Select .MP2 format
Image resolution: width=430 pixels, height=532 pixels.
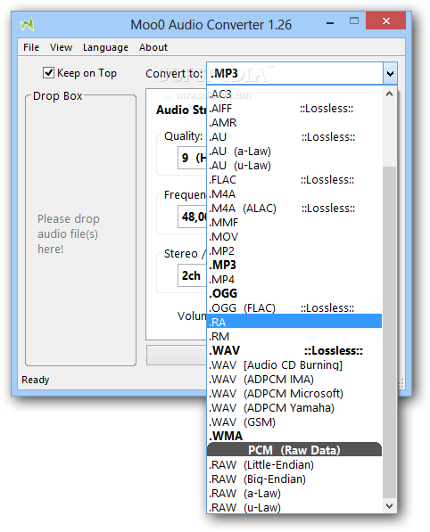click(x=294, y=250)
